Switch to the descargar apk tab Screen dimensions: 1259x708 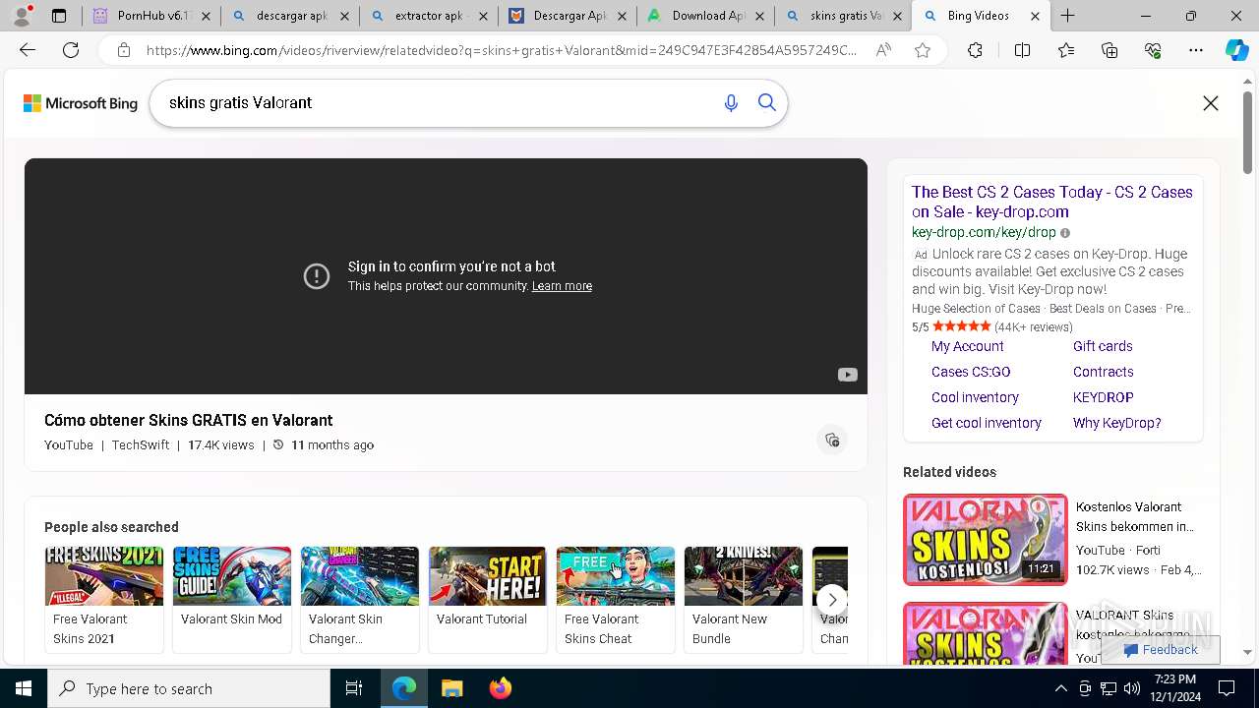coord(289,16)
